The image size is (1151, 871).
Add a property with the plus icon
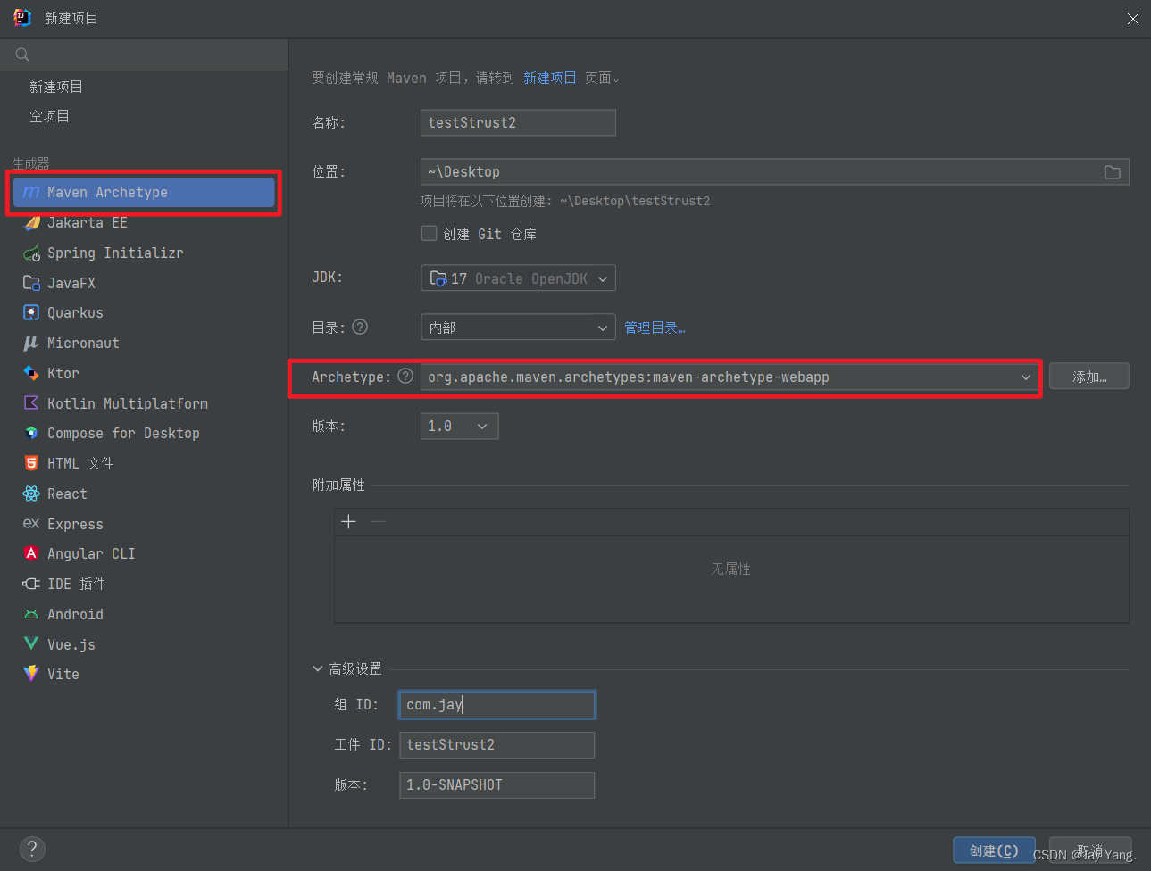pyautogui.click(x=349, y=521)
